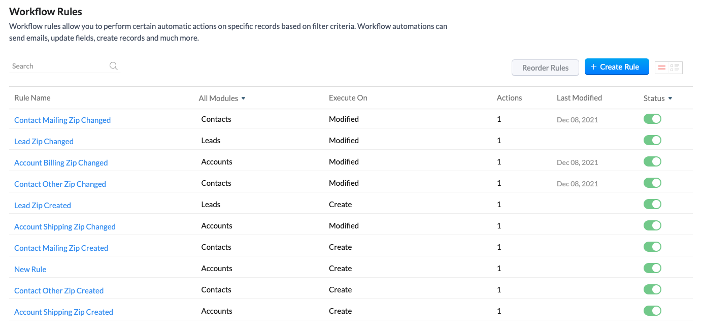Open the Status filter dropdown
This screenshot has width=703, height=332.
(658, 98)
